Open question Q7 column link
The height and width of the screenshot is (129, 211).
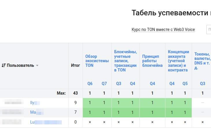click(x=104, y=84)
